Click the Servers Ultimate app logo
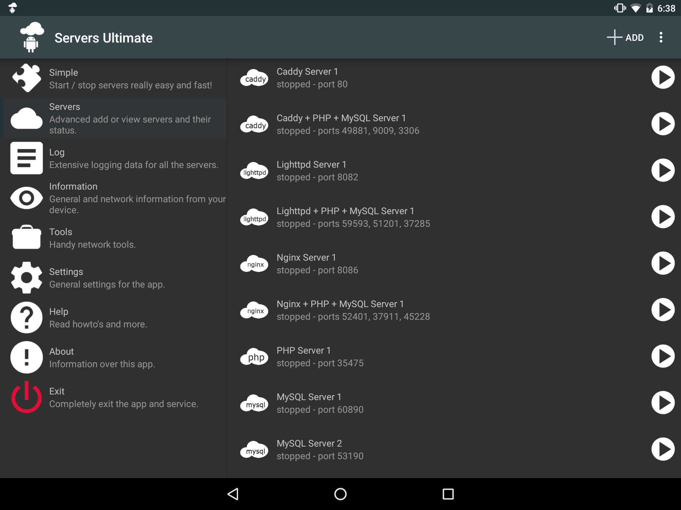This screenshot has width=681, height=510. coord(32,37)
